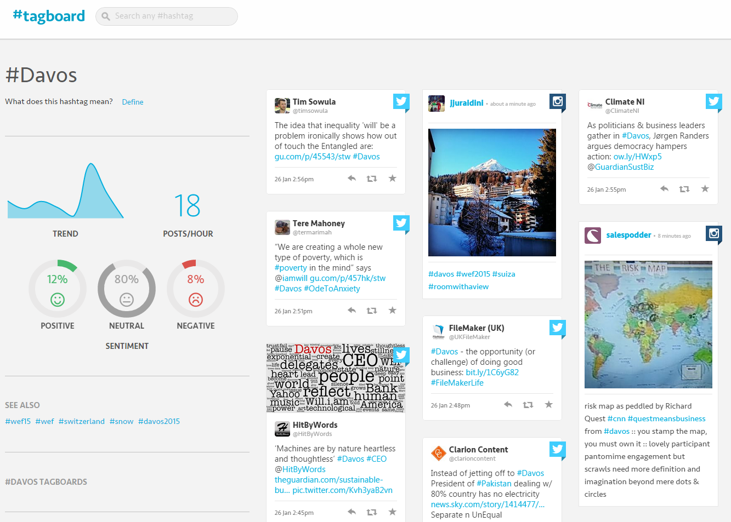Open news.sky.com story link
731x522 pixels.
488,504
